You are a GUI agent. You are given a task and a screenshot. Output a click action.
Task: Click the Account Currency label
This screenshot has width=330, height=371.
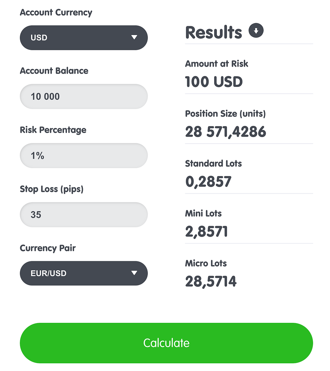56,12
